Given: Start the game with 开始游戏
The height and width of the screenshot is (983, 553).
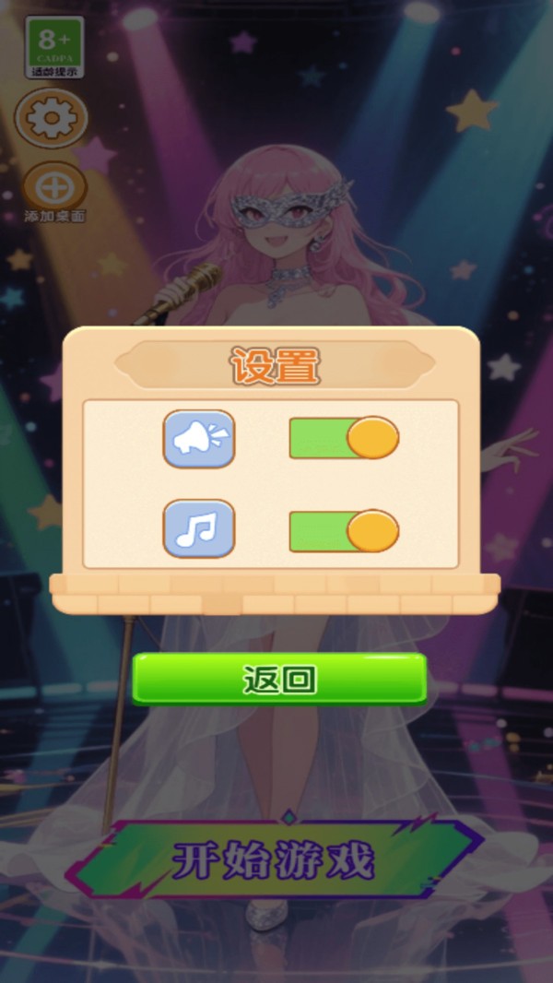Looking at the screenshot, I should (275, 860).
